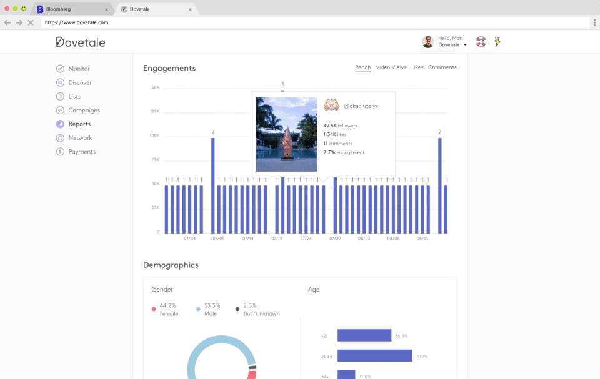Open Discover via its magnifier icon
600x379 pixels.
tap(60, 82)
